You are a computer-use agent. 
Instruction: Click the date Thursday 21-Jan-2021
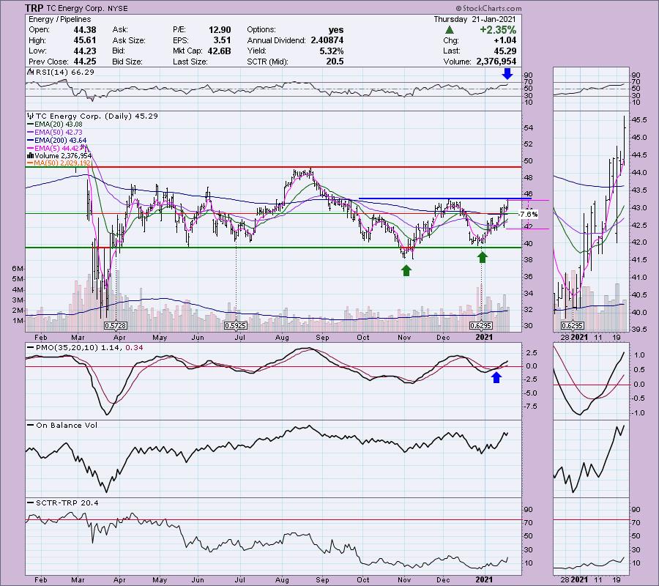pyautogui.click(x=474, y=19)
